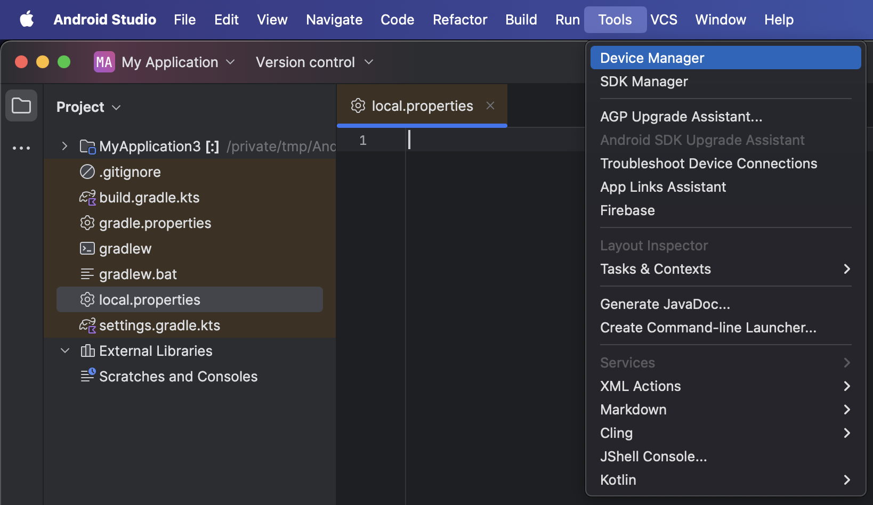Launch AGP Upgrade Assistant

point(725,117)
